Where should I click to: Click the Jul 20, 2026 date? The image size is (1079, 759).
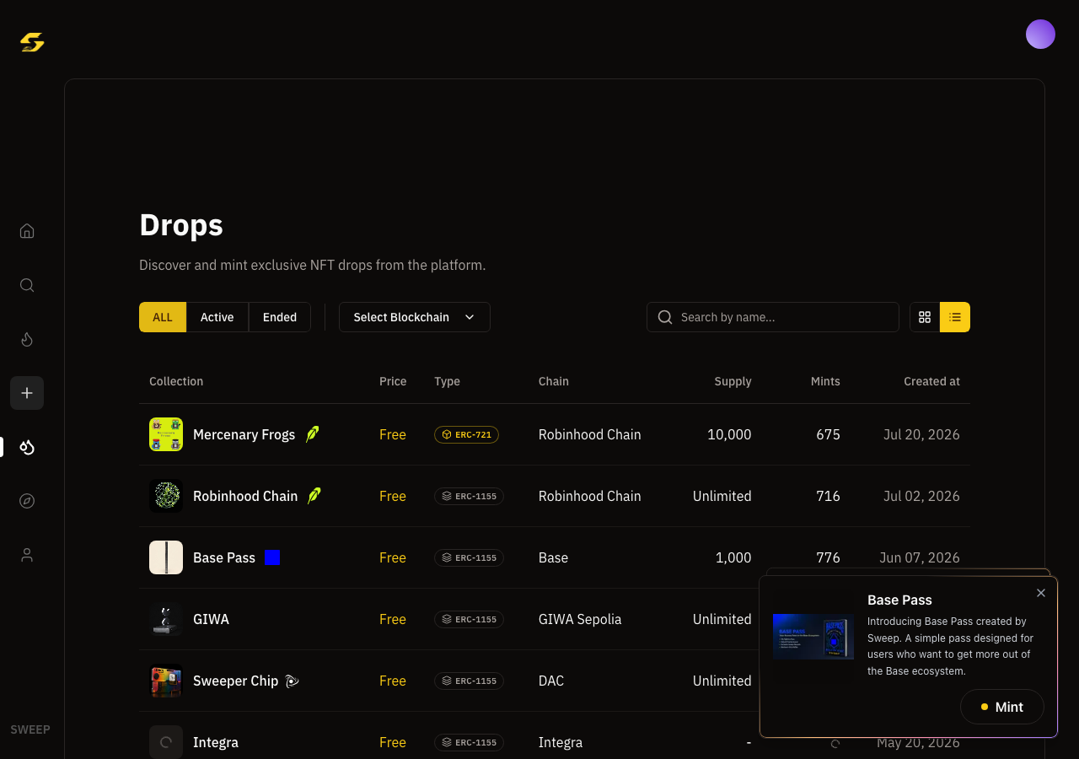coord(921,434)
